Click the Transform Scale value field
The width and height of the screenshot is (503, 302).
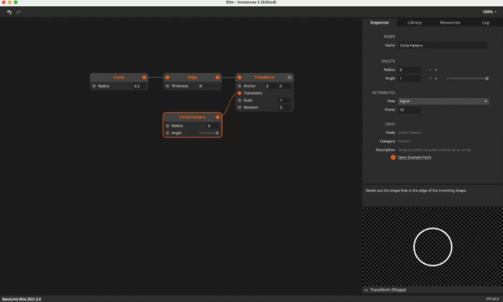(x=284, y=100)
